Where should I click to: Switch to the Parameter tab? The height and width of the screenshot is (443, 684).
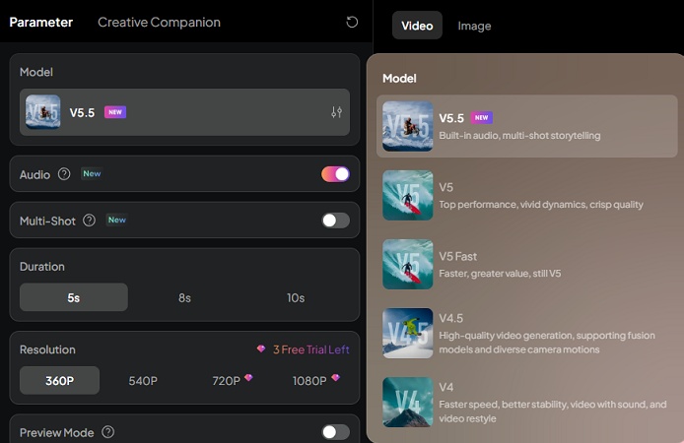(x=41, y=23)
